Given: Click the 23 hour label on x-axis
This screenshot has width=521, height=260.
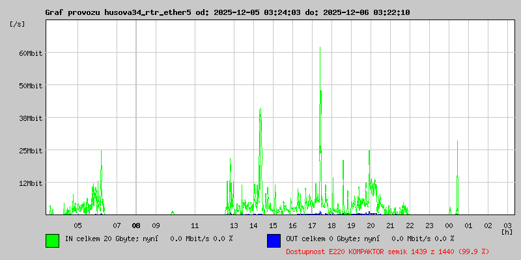Looking at the screenshot, I should (429, 225).
